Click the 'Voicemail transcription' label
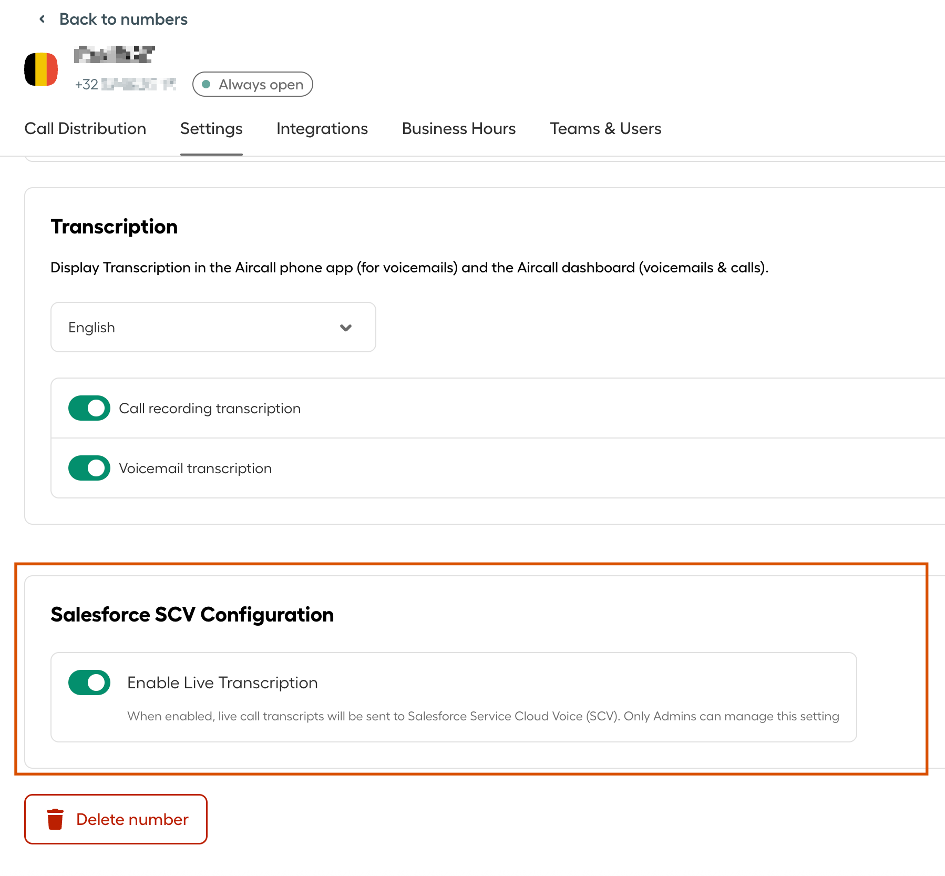 click(196, 468)
